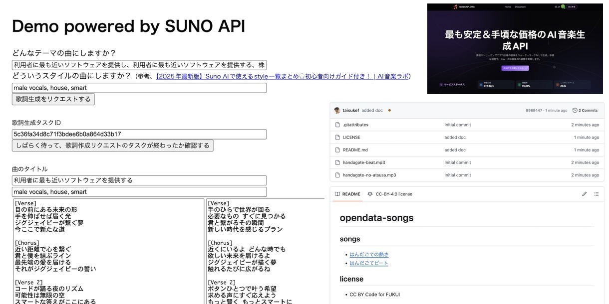Open commit hash 9988447

pyautogui.click(x=534, y=110)
